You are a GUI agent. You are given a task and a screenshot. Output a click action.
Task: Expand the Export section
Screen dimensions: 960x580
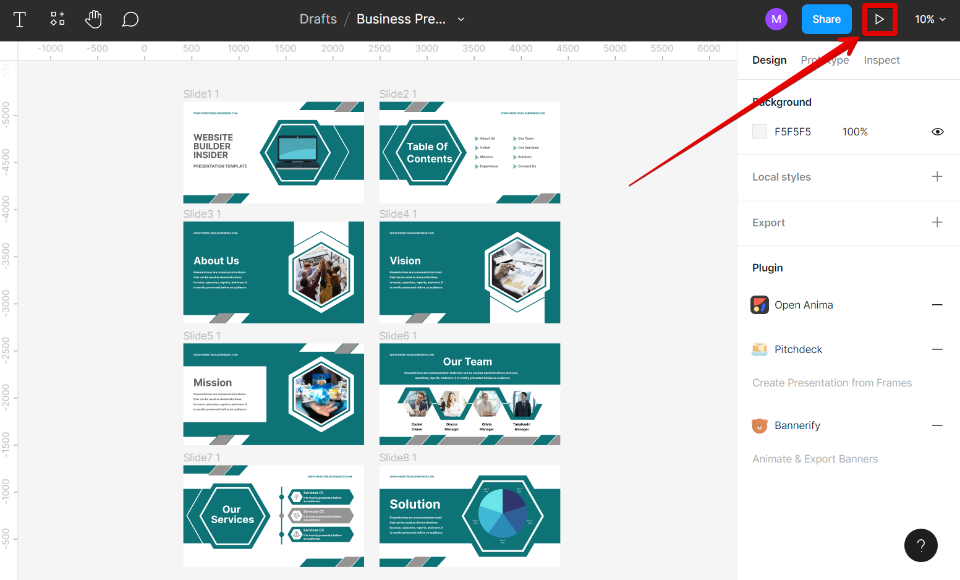(x=937, y=222)
